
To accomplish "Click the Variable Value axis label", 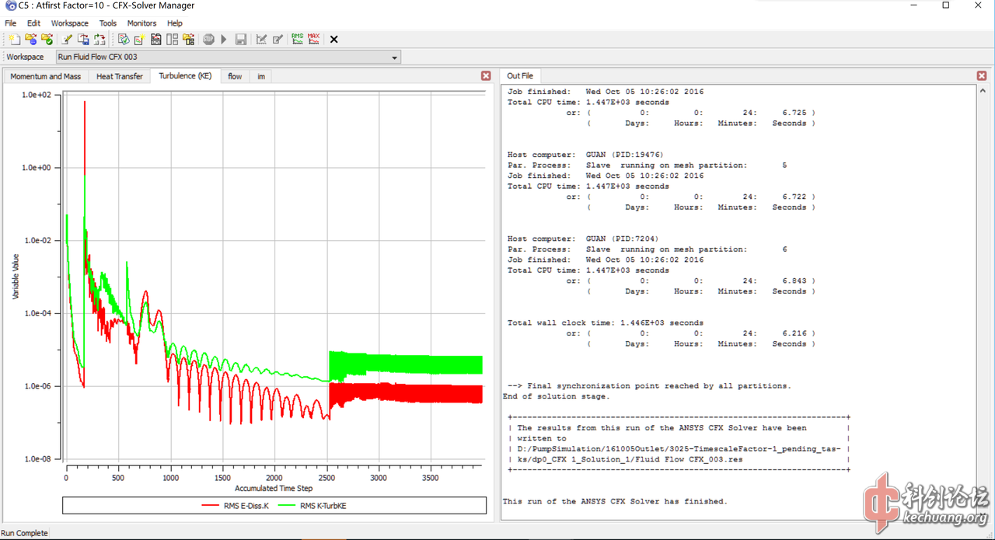I will [15, 277].
